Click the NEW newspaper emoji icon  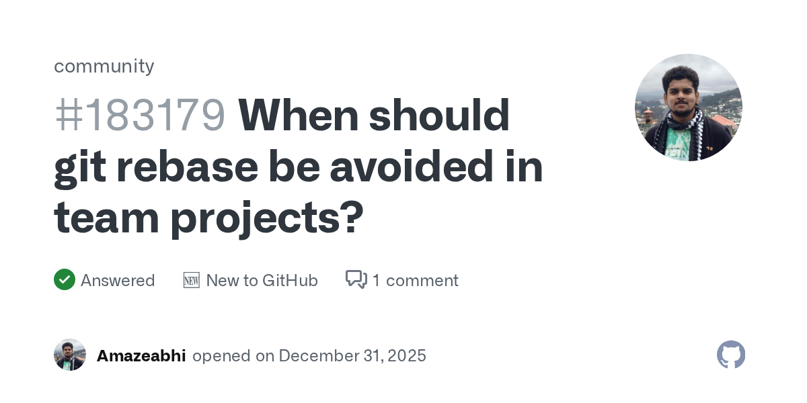(x=192, y=280)
